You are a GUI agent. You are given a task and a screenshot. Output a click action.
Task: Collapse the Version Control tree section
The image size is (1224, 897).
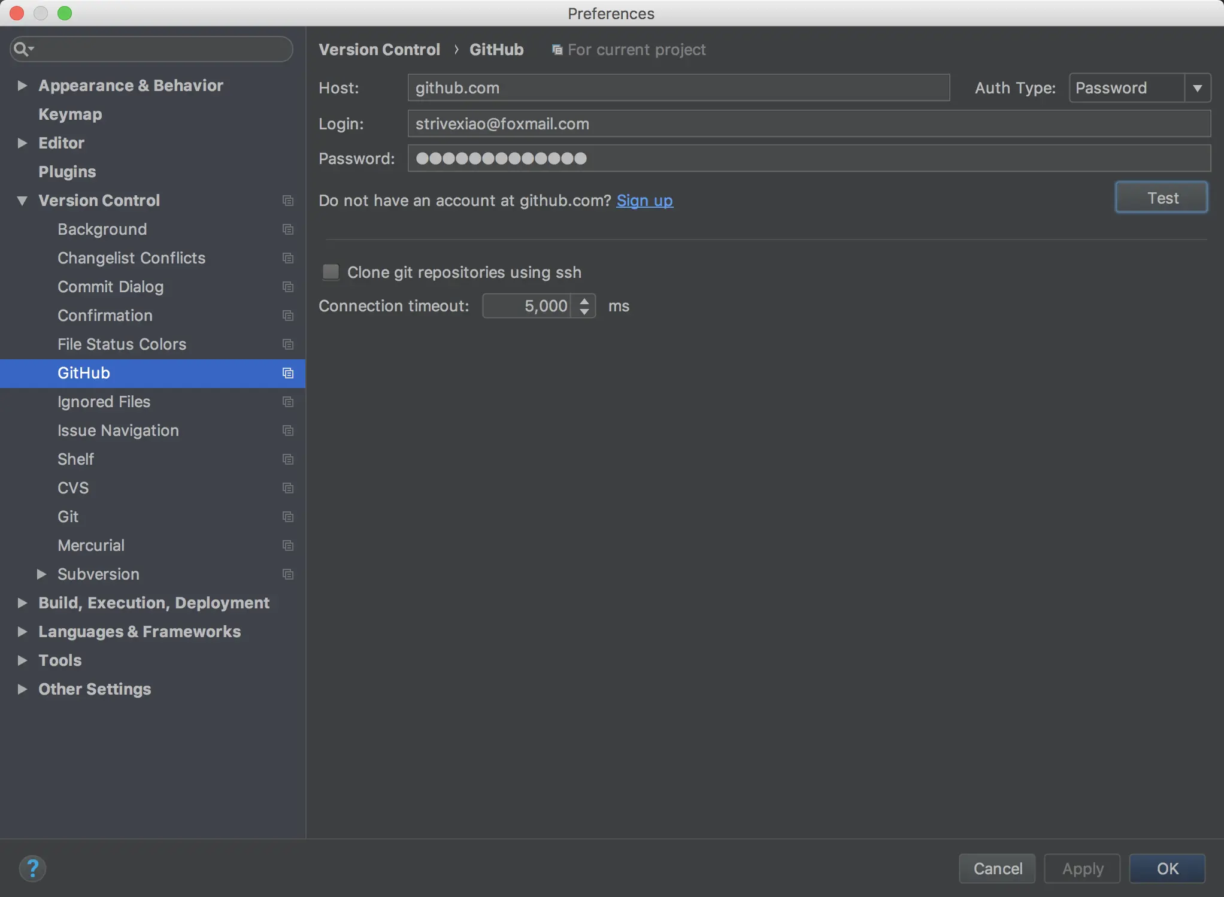pos(22,201)
